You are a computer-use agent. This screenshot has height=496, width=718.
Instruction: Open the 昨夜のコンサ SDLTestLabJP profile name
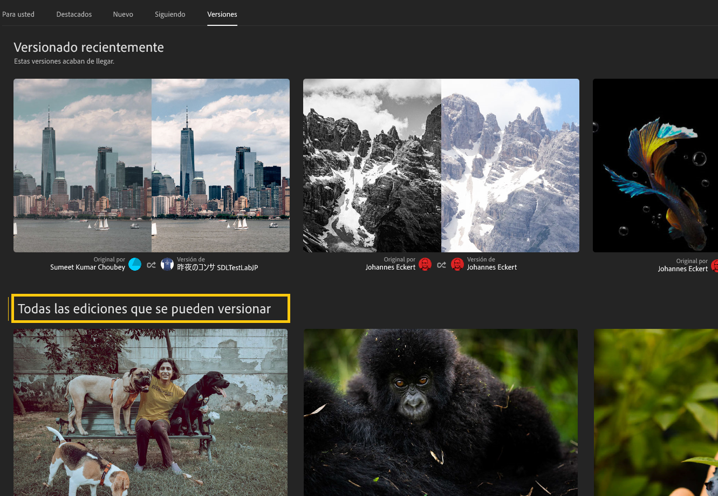coord(217,267)
